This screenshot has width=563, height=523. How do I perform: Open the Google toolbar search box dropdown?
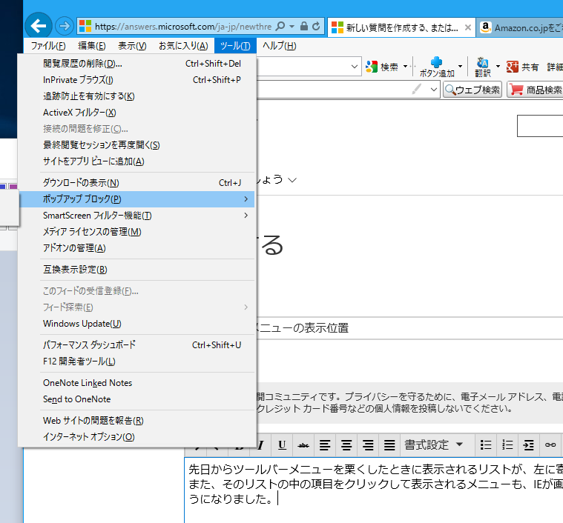[354, 67]
